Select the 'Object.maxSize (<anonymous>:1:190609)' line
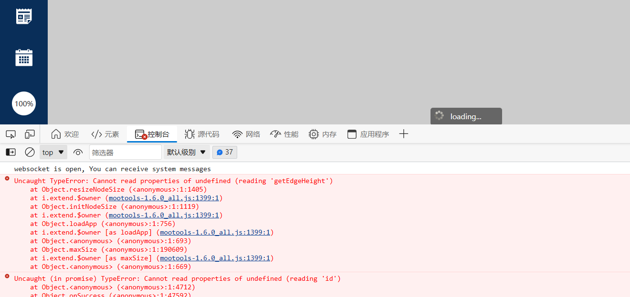 (x=109, y=249)
